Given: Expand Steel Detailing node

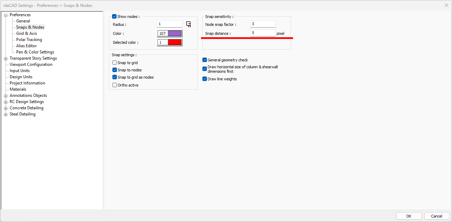Looking at the screenshot, I should [x=6, y=114].
